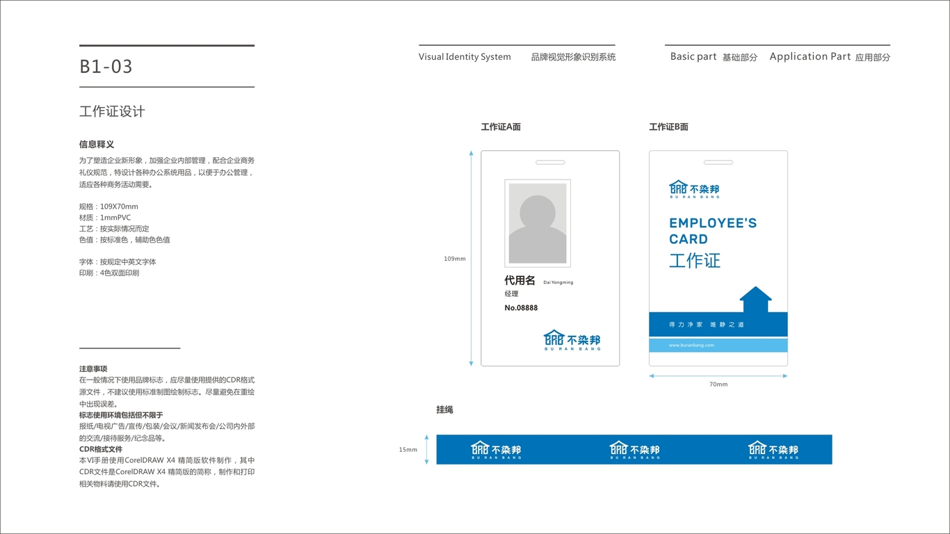Click the title 工作证设计

click(112, 111)
